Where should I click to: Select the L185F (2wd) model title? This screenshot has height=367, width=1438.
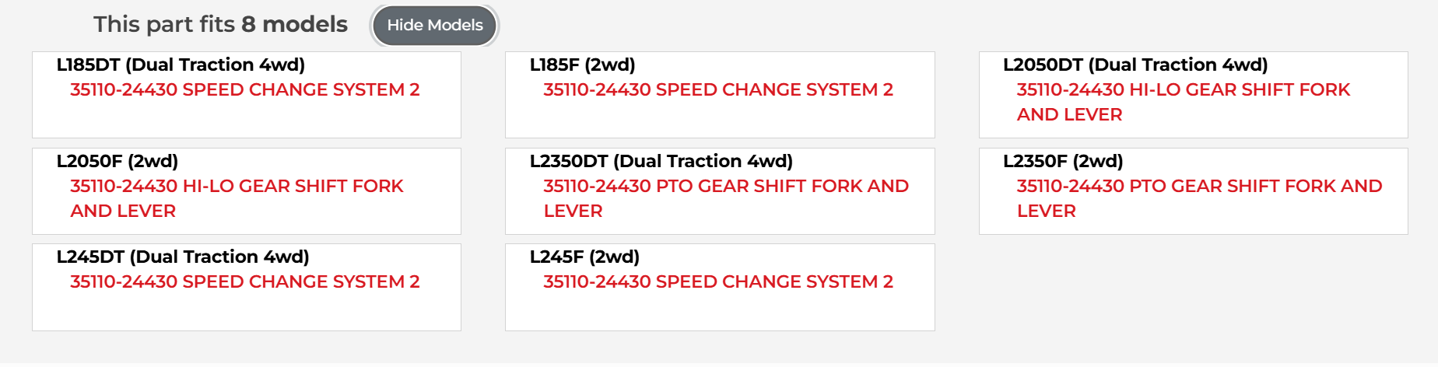pos(582,65)
